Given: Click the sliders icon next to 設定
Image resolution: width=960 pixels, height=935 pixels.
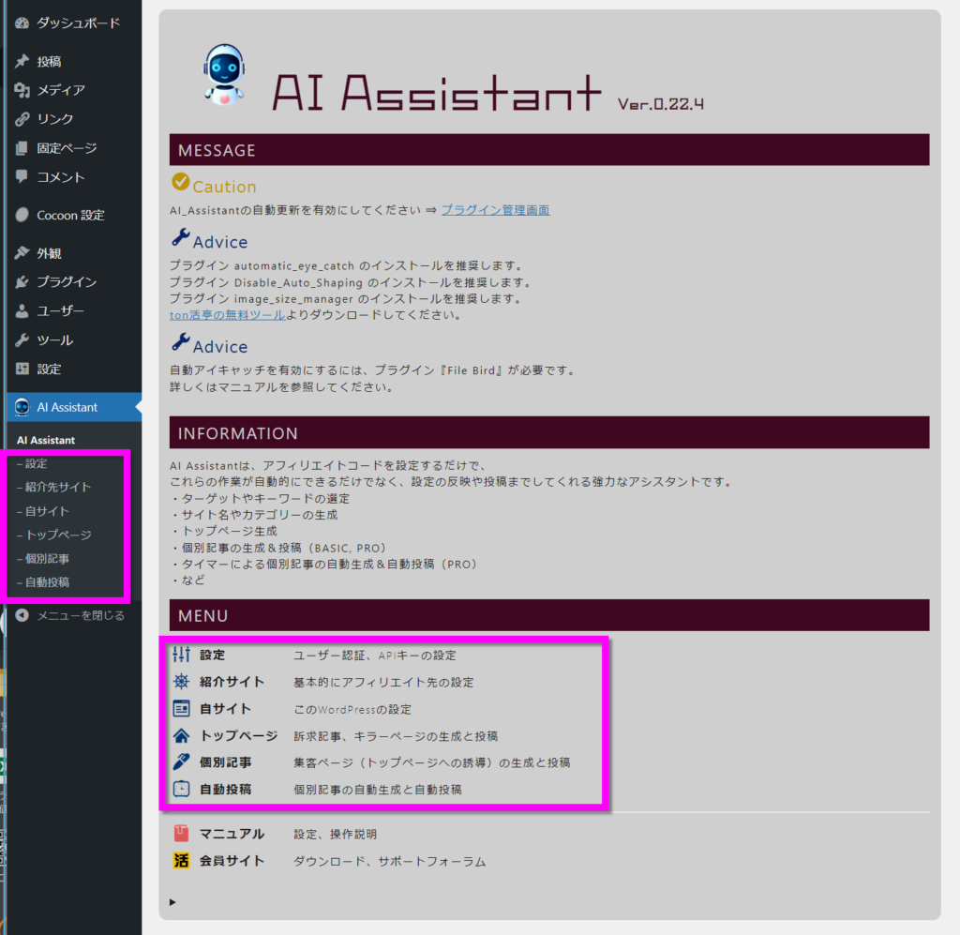Looking at the screenshot, I should click(x=182, y=655).
